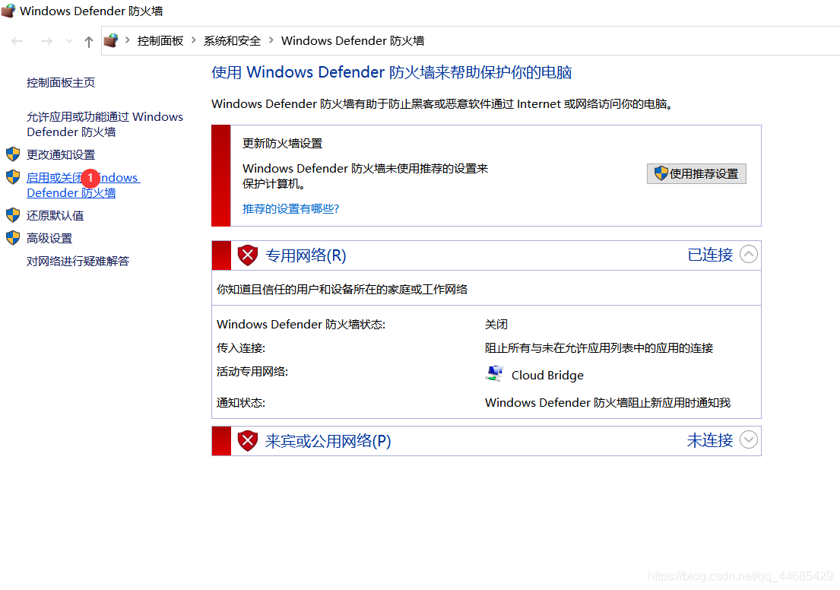Screen dimensions: 840x590
Task: Click the 通知状态 value text
Action: pyautogui.click(x=607, y=402)
